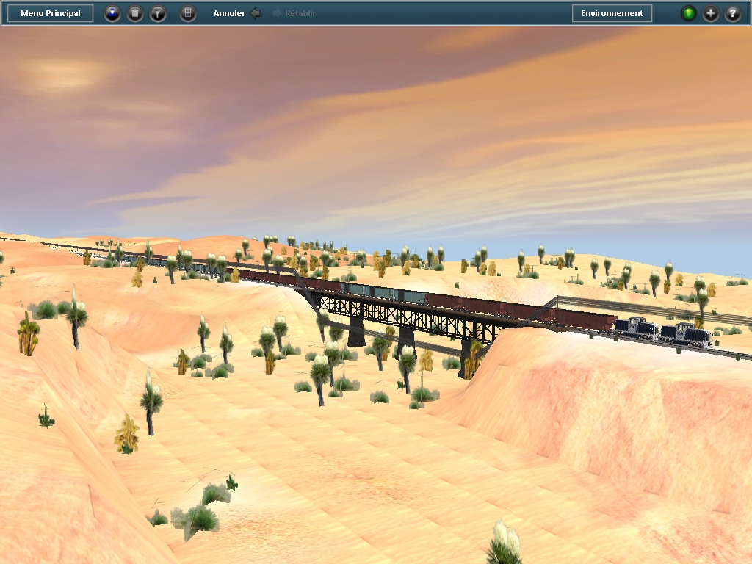This screenshot has width=752, height=564.
Task: Click the Annuler left arrow icon
Action: 256,13
